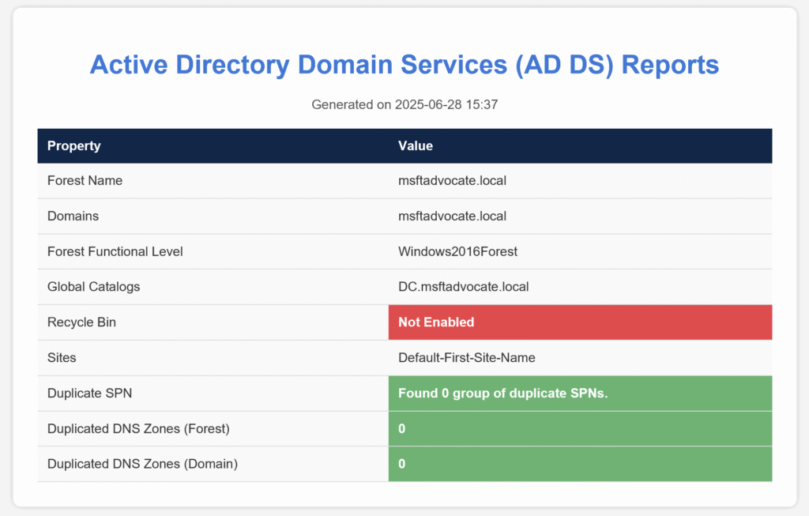Select the Forest Name property cell
809x516 pixels.
click(85, 180)
